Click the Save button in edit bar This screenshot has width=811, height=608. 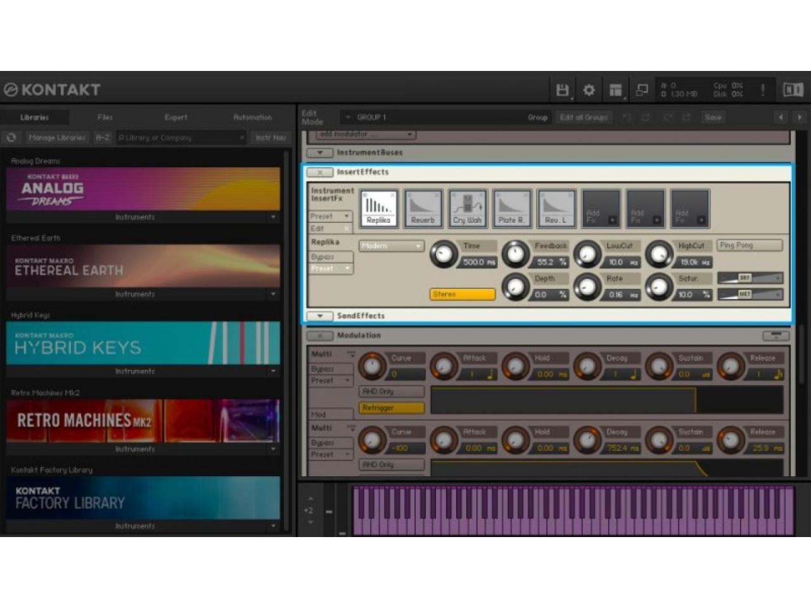713,117
